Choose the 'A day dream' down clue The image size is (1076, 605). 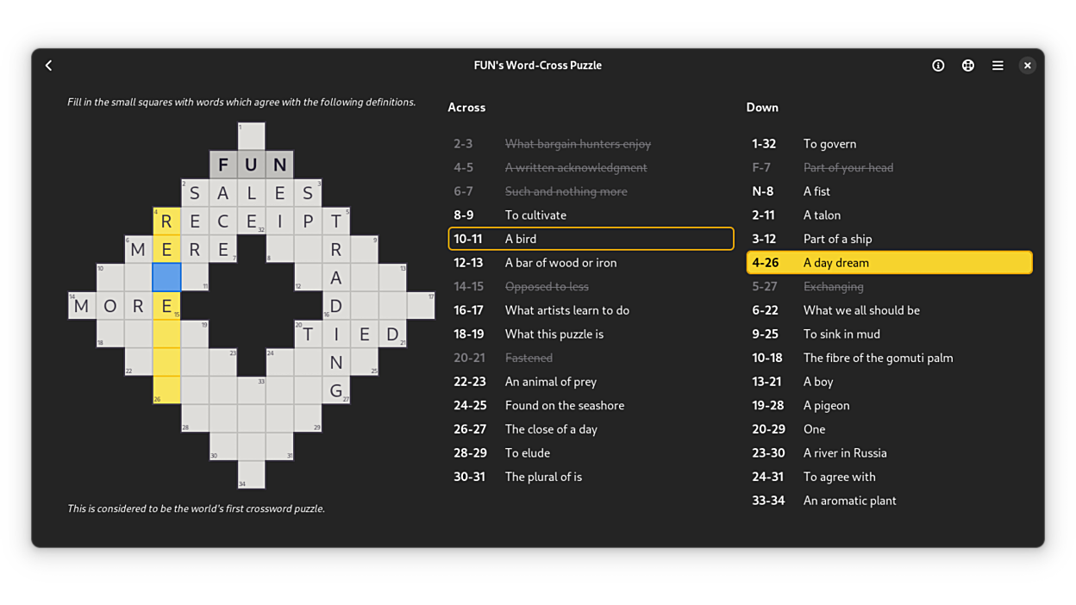click(x=889, y=263)
